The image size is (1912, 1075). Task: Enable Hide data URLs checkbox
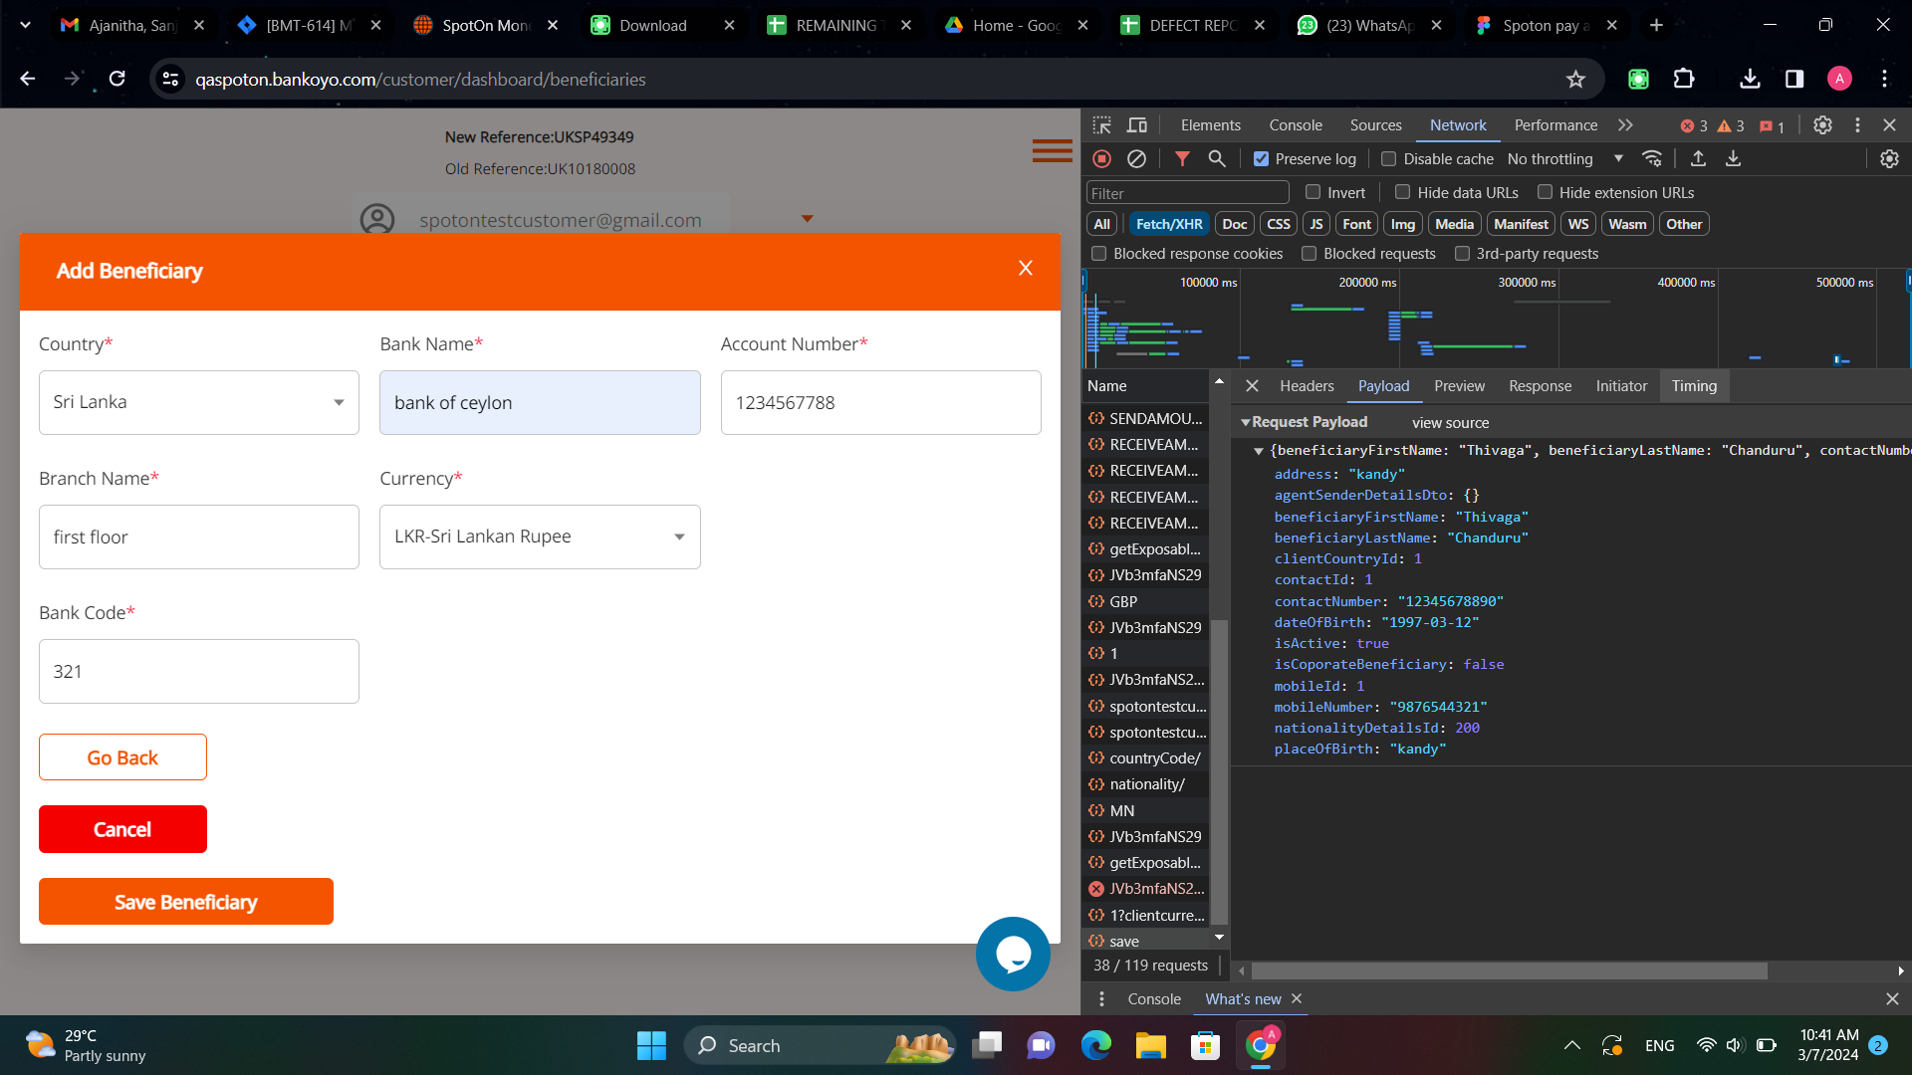point(1402,192)
